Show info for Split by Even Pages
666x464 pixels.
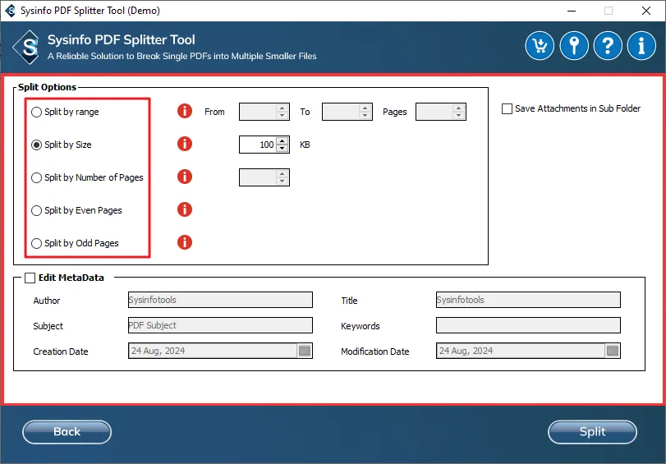[x=184, y=209]
